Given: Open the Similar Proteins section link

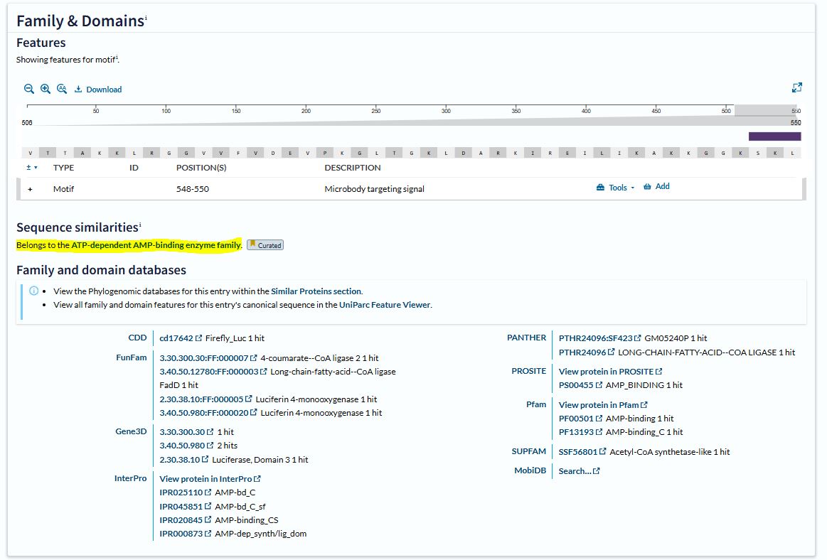Looking at the screenshot, I should click(x=316, y=291).
